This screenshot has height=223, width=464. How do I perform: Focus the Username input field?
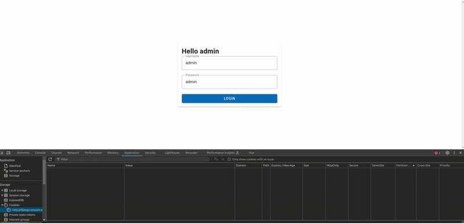[229, 63]
